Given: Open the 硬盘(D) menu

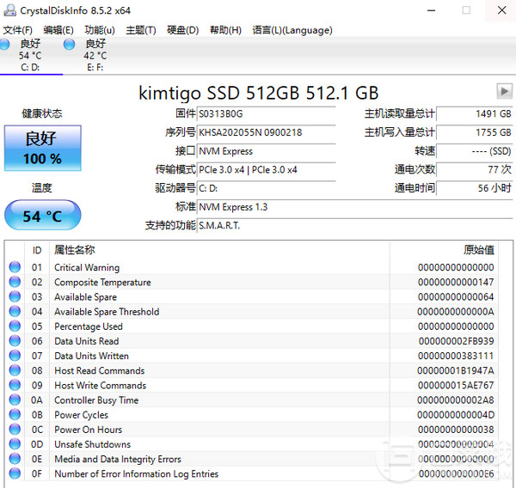Looking at the screenshot, I should 182,30.
